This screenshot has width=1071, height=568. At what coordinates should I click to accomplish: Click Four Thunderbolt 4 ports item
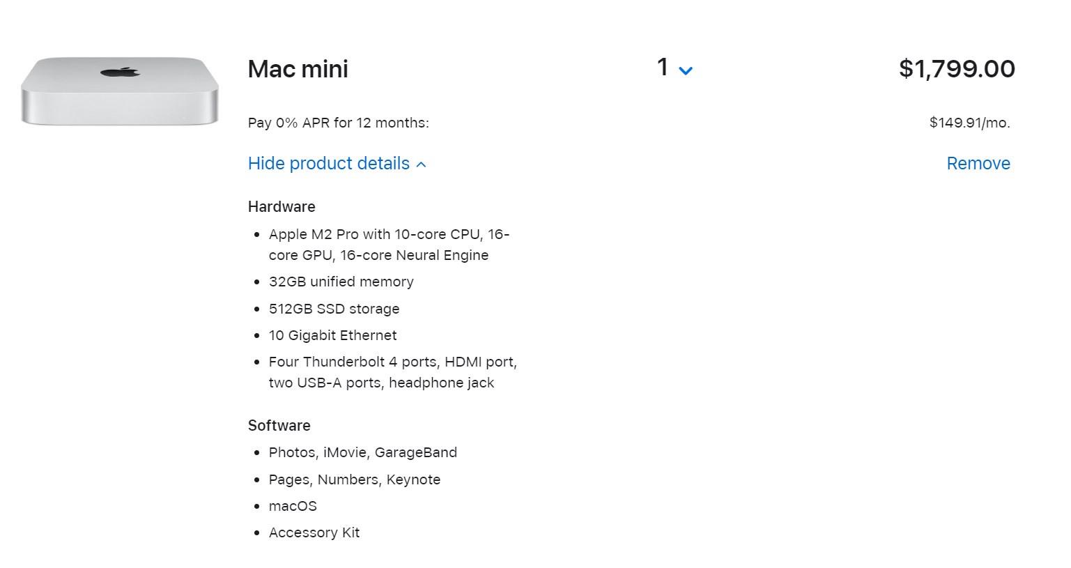(393, 372)
